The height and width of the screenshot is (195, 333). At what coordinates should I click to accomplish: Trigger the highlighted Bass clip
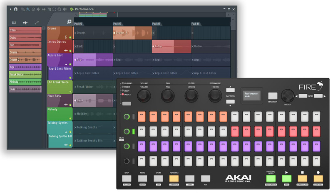click(93, 100)
